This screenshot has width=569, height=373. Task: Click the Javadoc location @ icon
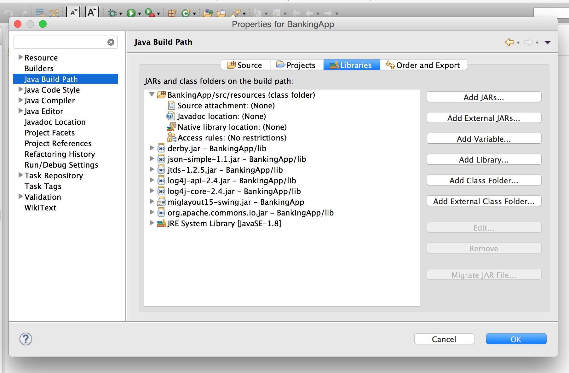point(170,116)
